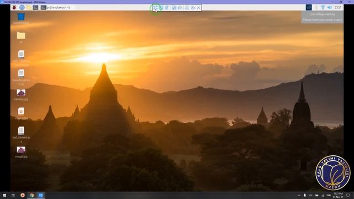This screenshot has width=354, height=199.
Task: Select the image.jpg desktop file
Action: (x=21, y=152)
